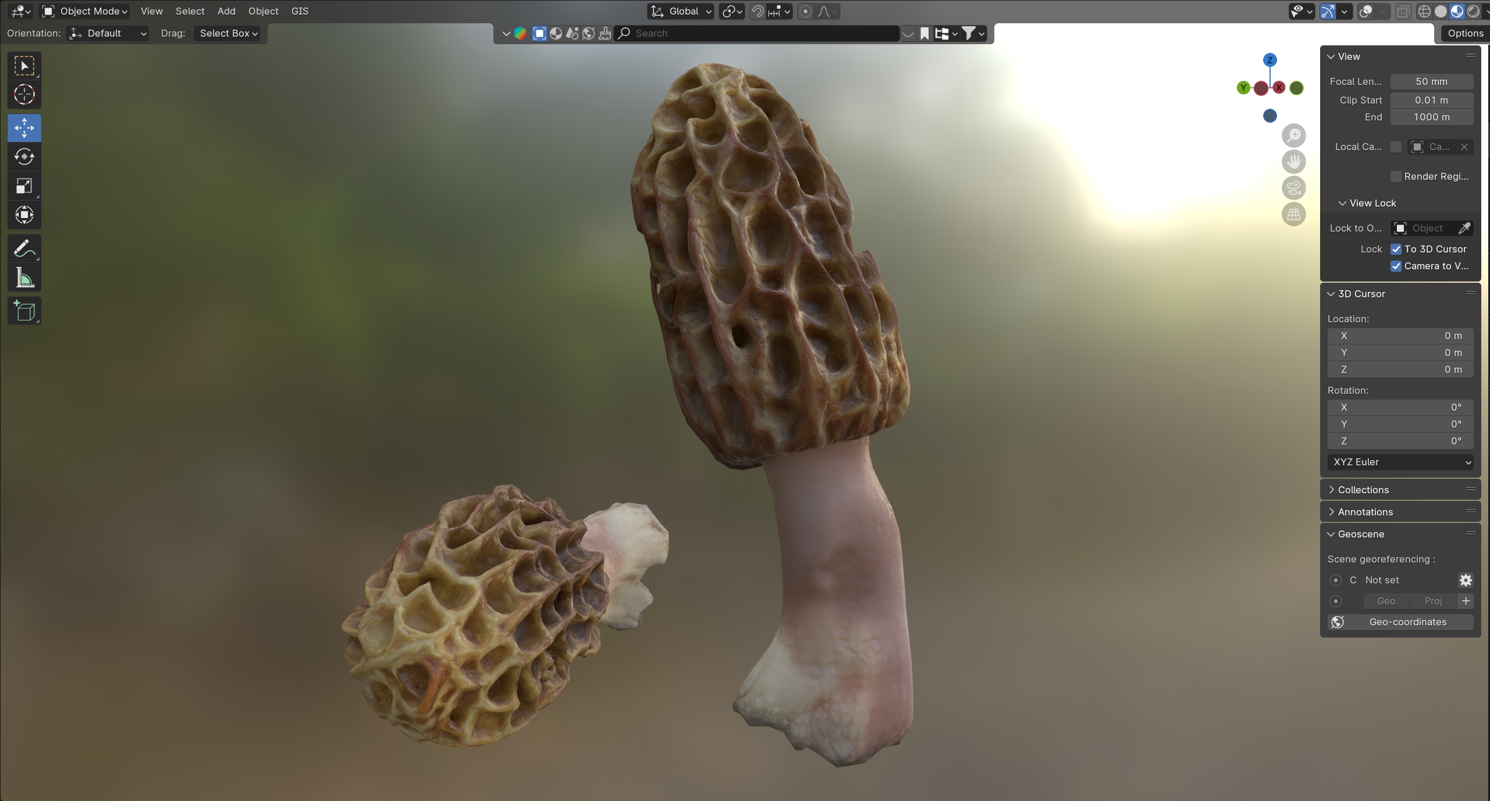The height and width of the screenshot is (801, 1490).
Task: Expand the Collections panel
Action: [1363, 490]
